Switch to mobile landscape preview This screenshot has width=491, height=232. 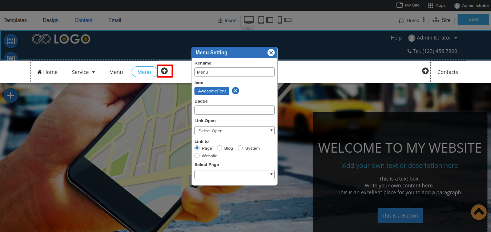click(288, 20)
